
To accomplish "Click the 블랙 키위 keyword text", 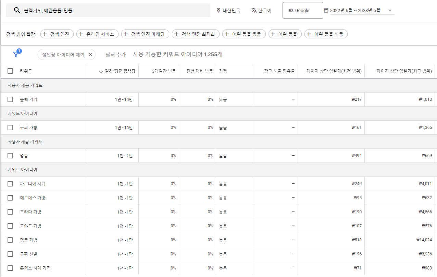I will point(28,99).
